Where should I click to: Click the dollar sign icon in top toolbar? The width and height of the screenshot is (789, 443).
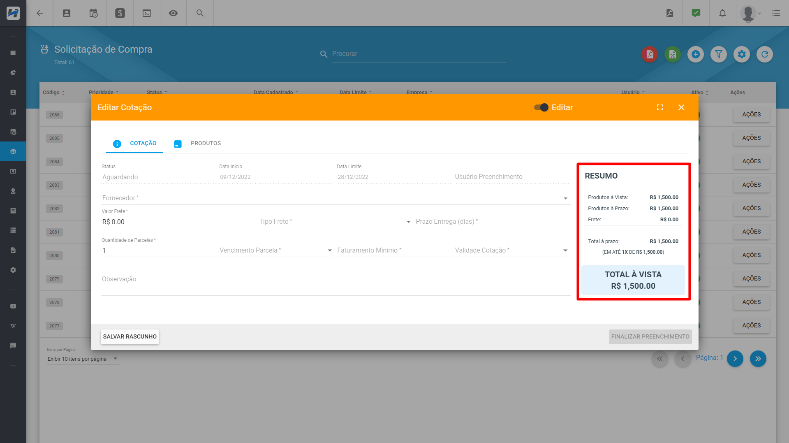[x=120, y=13]
